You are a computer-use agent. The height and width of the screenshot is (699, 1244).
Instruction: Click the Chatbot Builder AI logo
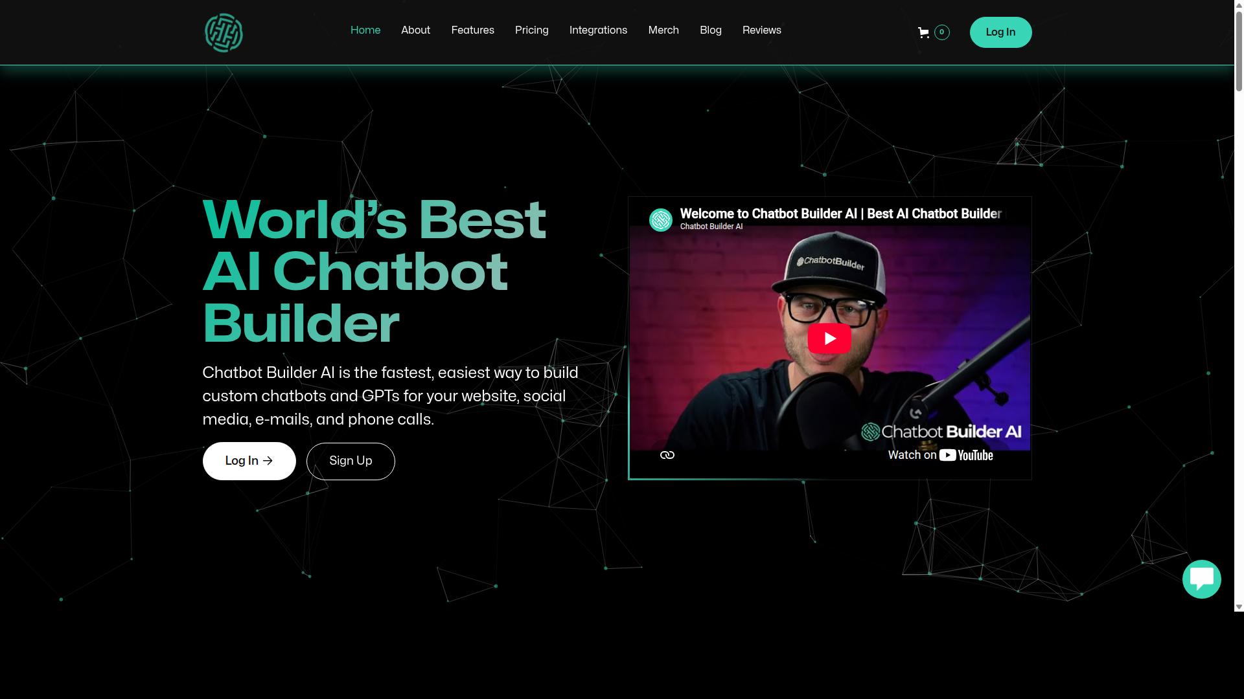(x=224, y=32)
